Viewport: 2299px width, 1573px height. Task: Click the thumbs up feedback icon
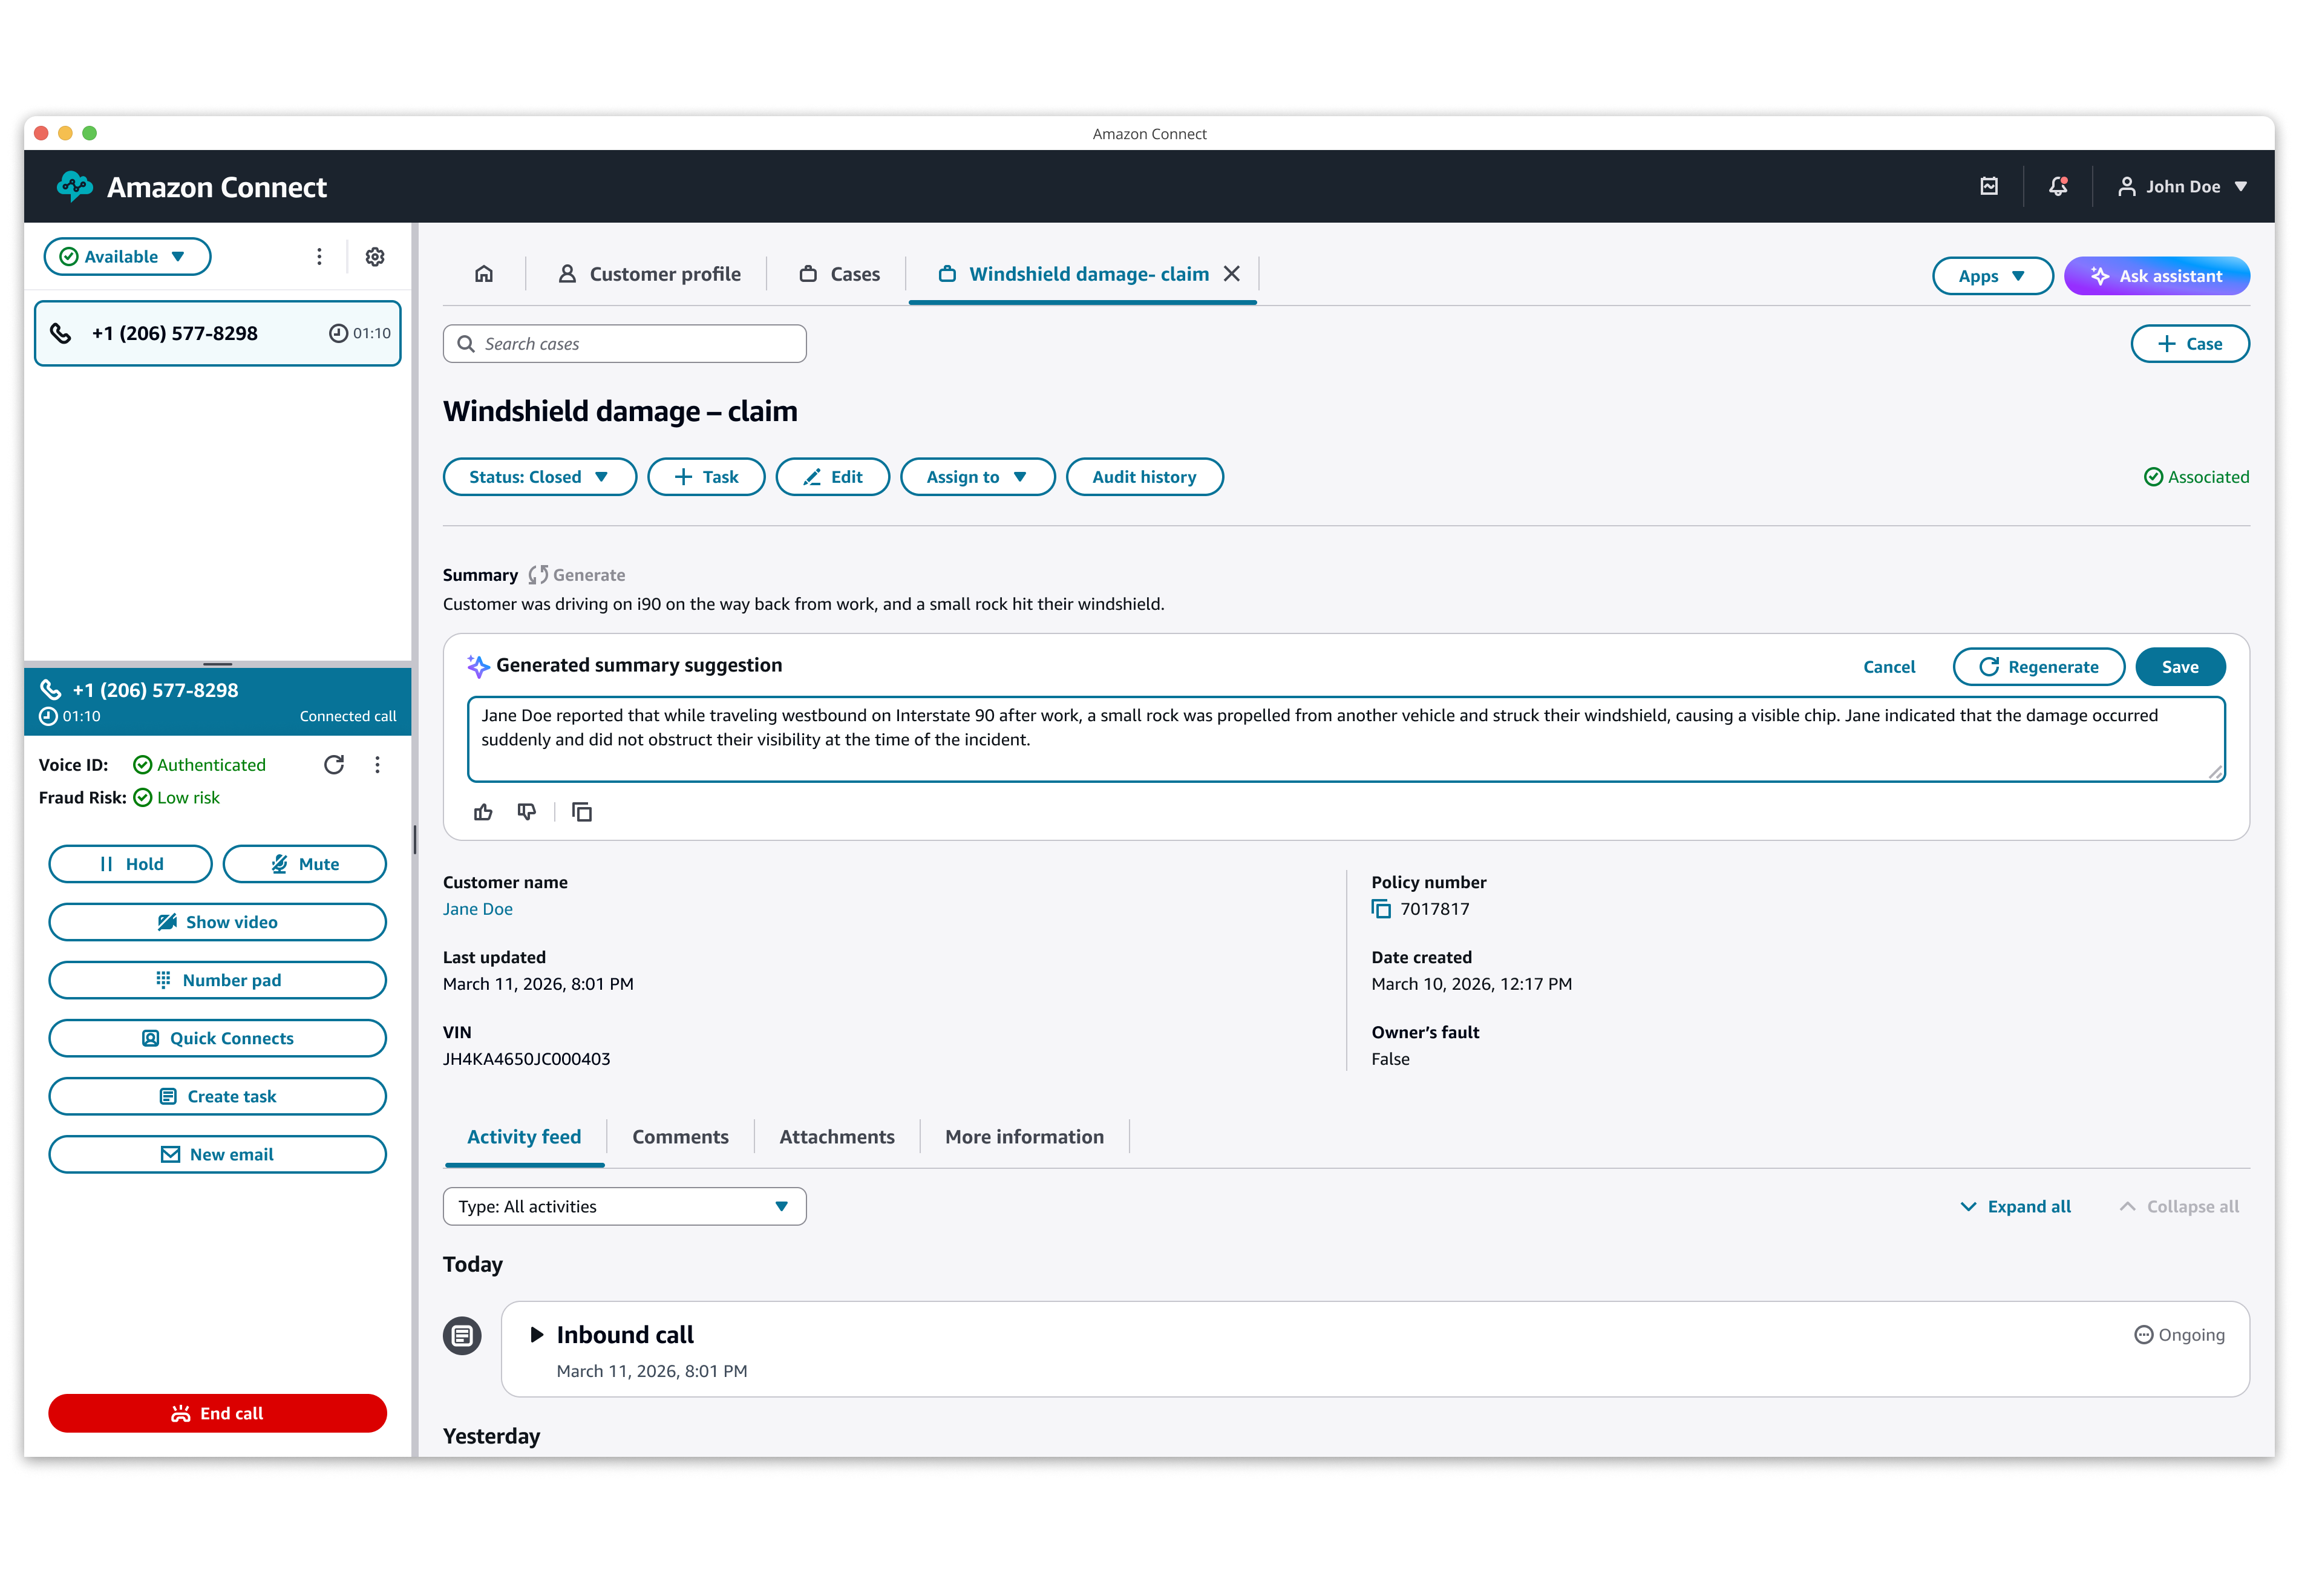tap(483, 813)
